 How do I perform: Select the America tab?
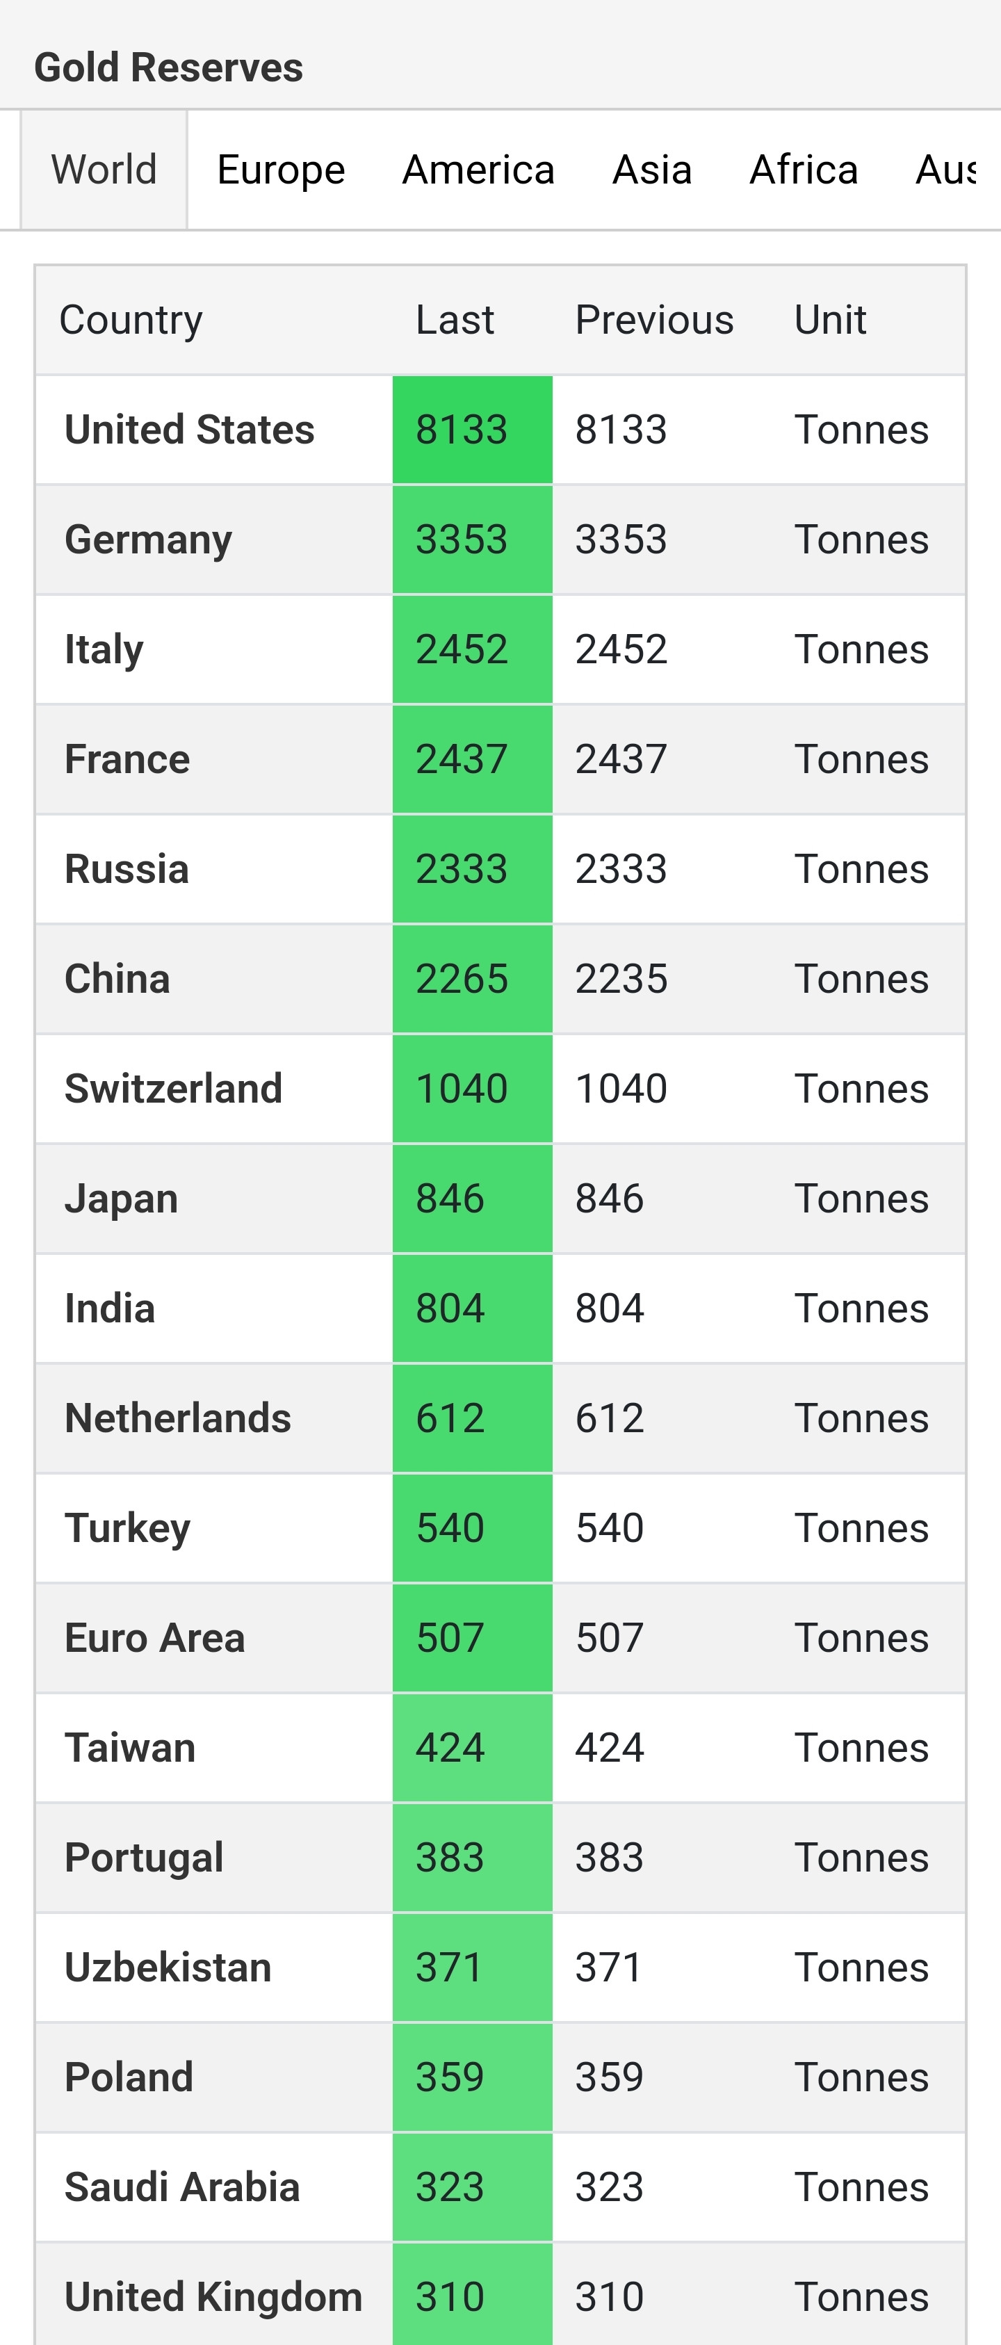[478, 170]
